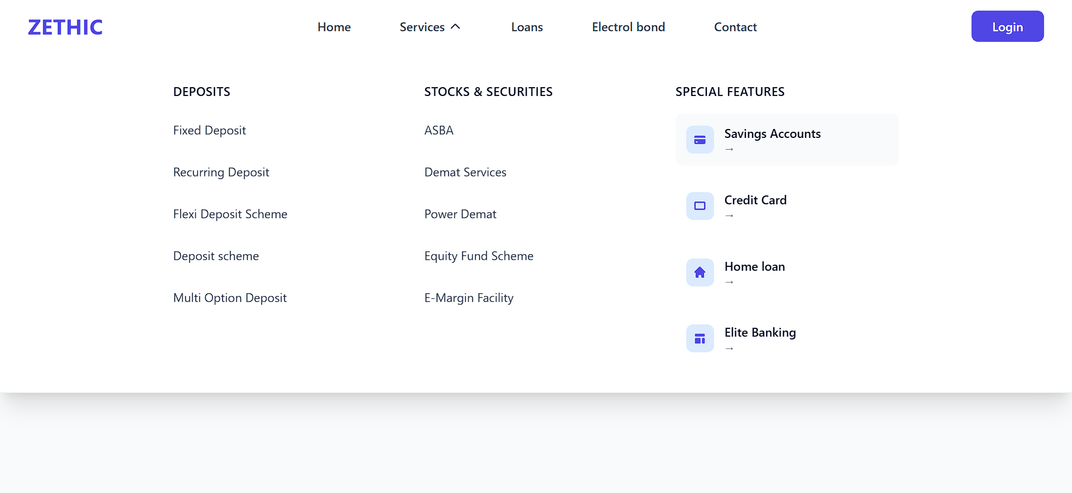Open Demat Services link
This screenshot has height=493, width=1072.
coord(465,172)
